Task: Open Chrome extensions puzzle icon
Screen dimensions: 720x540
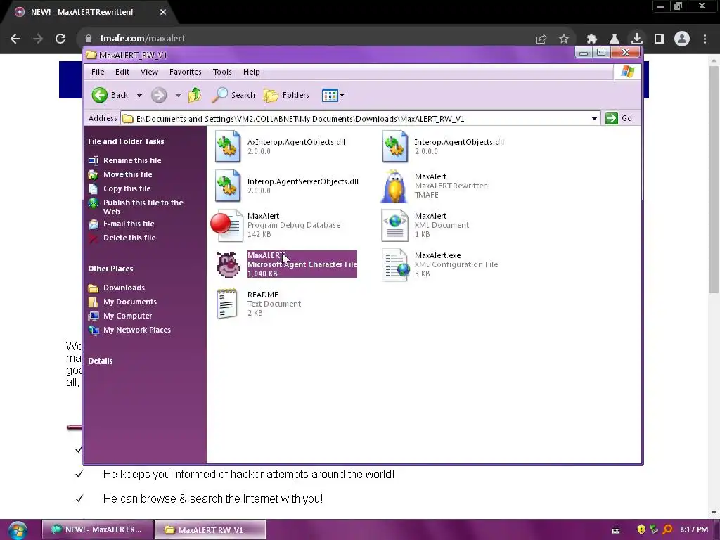Action: [592, 39]
